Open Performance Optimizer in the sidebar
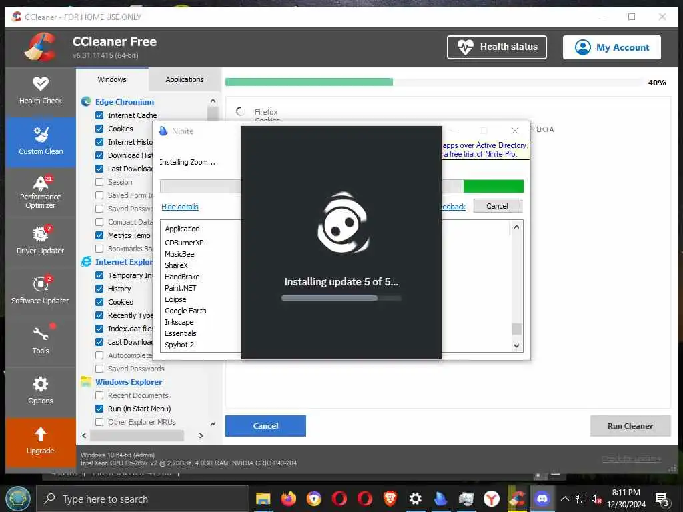The width and height of the screenshot is (683, 512). [x=41, y=192]
